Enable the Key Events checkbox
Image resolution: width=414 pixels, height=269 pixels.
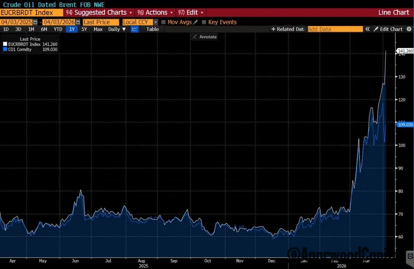[204, 22]
